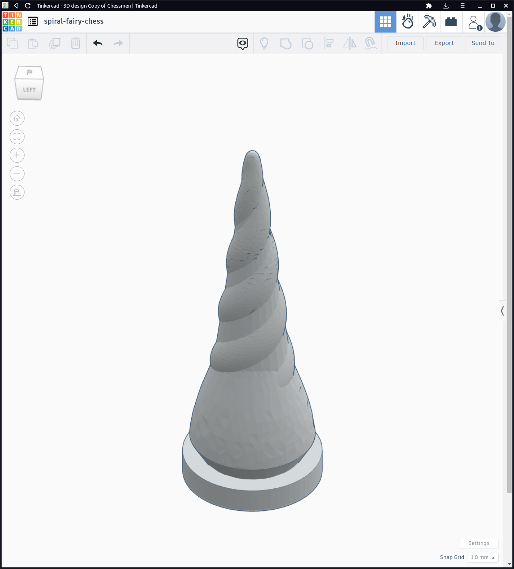Click the spiral-fairy-chess design name
514x569 pixels.
point(73,21)
